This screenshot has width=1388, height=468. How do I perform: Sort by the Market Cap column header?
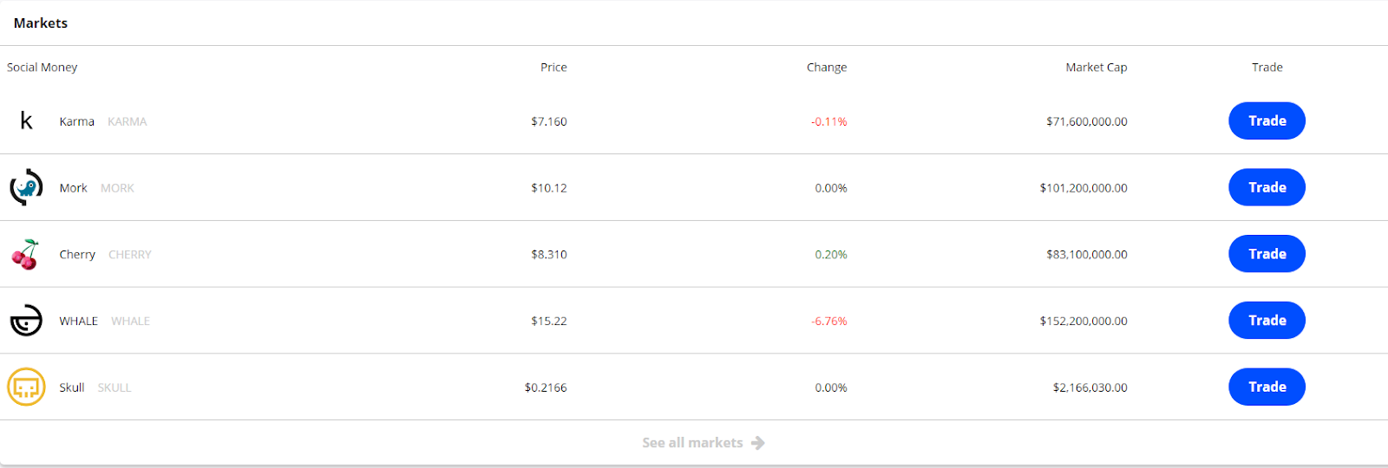click(x=1096, y=68)
